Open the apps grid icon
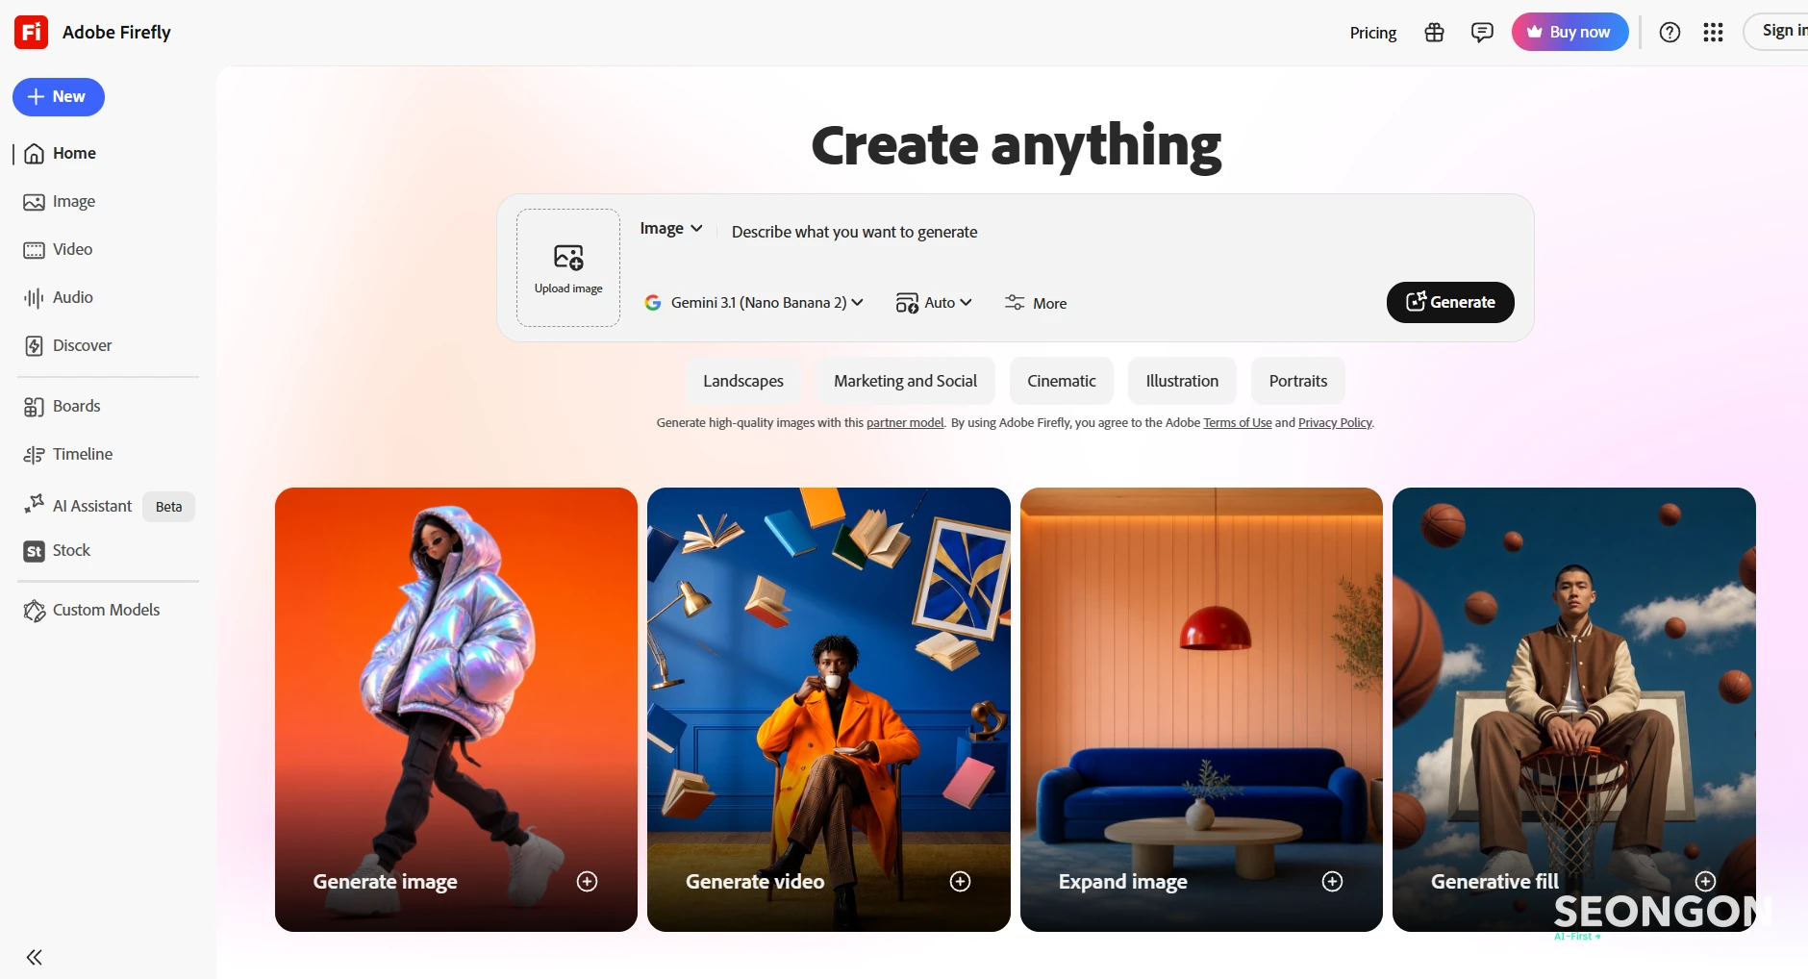 (1713, 33)
